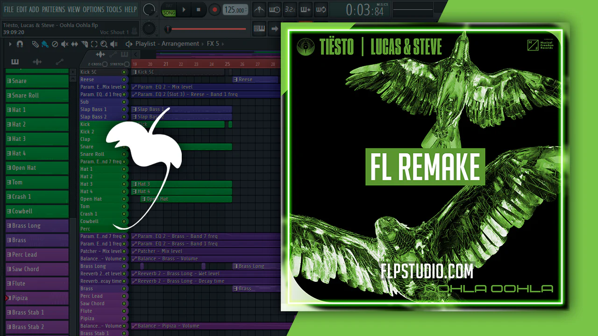Viewport: 598px width, 336px height.
Task: Select the Mute tool in playlist toolbar
Action: tap(64, 44)
